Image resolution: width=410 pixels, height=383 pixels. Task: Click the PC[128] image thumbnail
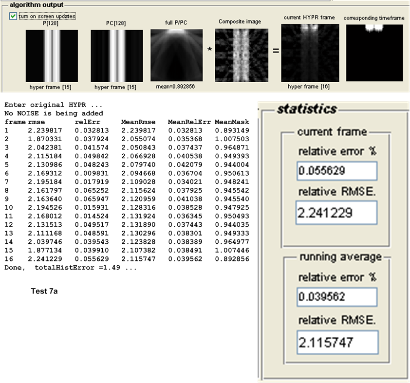coord(116,55)
